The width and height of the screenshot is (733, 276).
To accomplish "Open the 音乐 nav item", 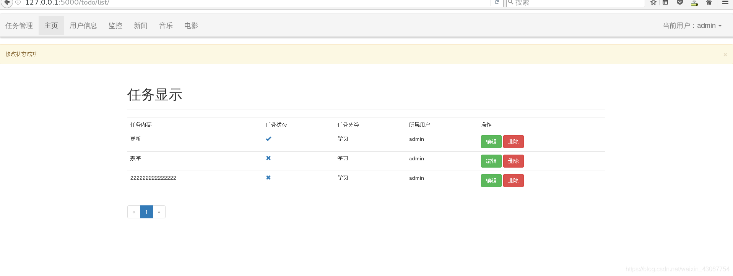I will 166,26.
